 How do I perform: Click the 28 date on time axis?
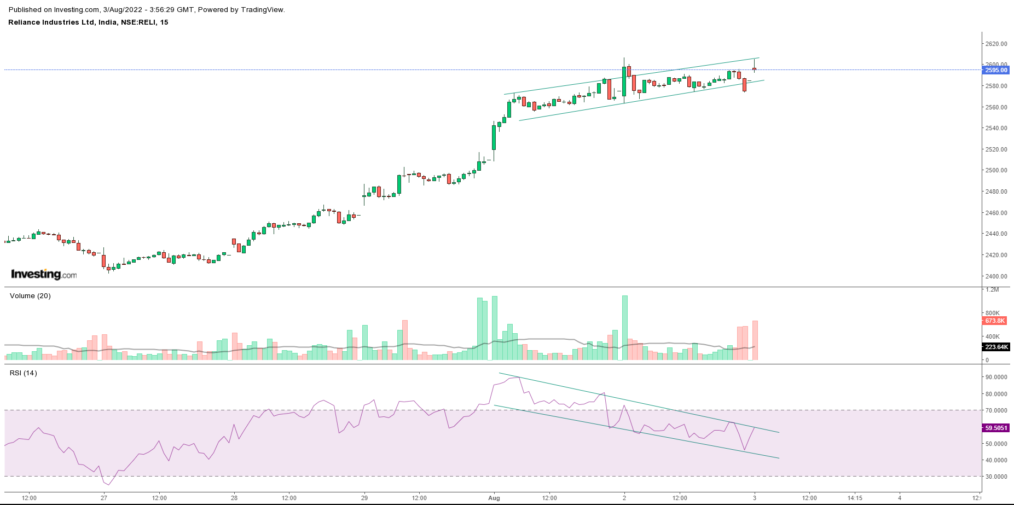[x=234, y=498]
